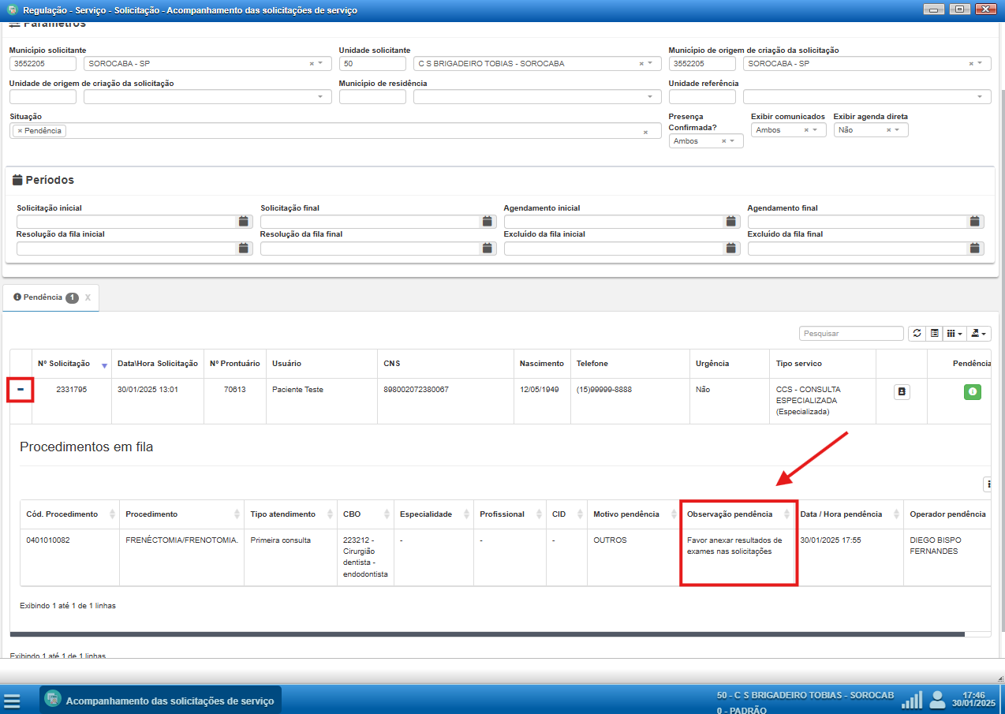Toggle the table card view icon

click(x=935, y=334)
